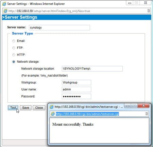Screen dimensions: 153x147
Task: Focus the Server name input field
Action: point(60,28)
